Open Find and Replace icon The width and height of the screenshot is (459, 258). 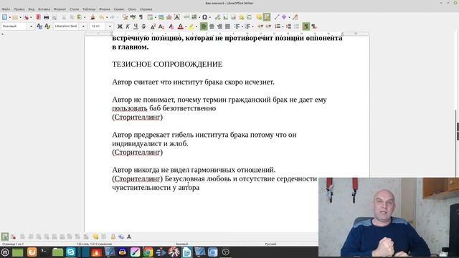pos(125,17)
